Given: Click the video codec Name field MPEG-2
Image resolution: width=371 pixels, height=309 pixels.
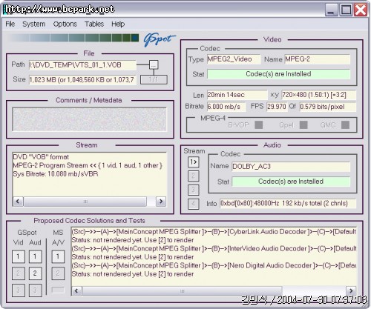Looking at the screenshot, I should click(x=318, y=59).
